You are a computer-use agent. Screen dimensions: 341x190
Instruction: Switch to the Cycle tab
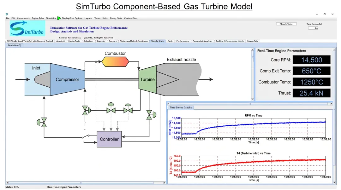[x=170, y=41]
